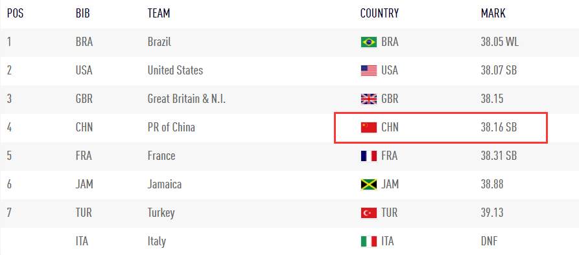Select the COUNTRY column header
The height and width of the screenshot is (255, 579).
[x=379, y=13]
